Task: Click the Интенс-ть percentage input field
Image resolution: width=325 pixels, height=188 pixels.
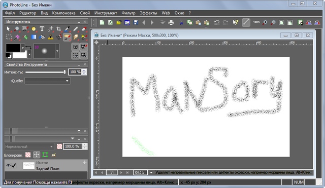Action: [x=75, y=72]
